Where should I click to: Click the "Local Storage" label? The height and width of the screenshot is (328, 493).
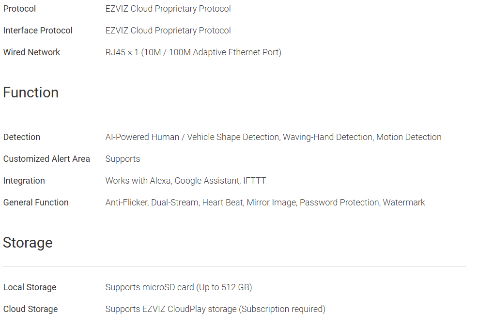30,287
